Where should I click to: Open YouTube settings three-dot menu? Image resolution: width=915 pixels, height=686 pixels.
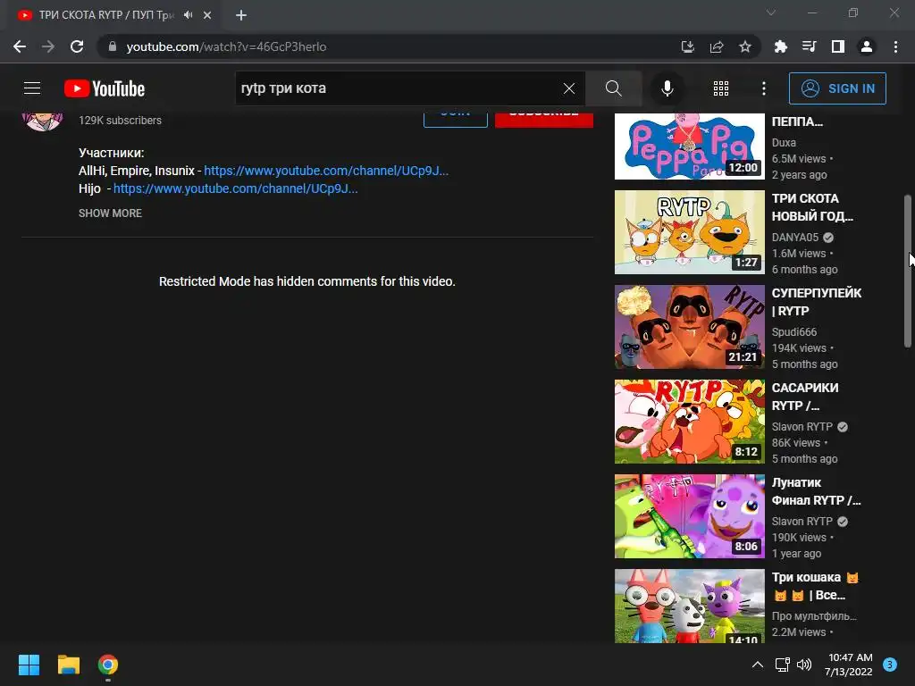(x=764, y=88)
